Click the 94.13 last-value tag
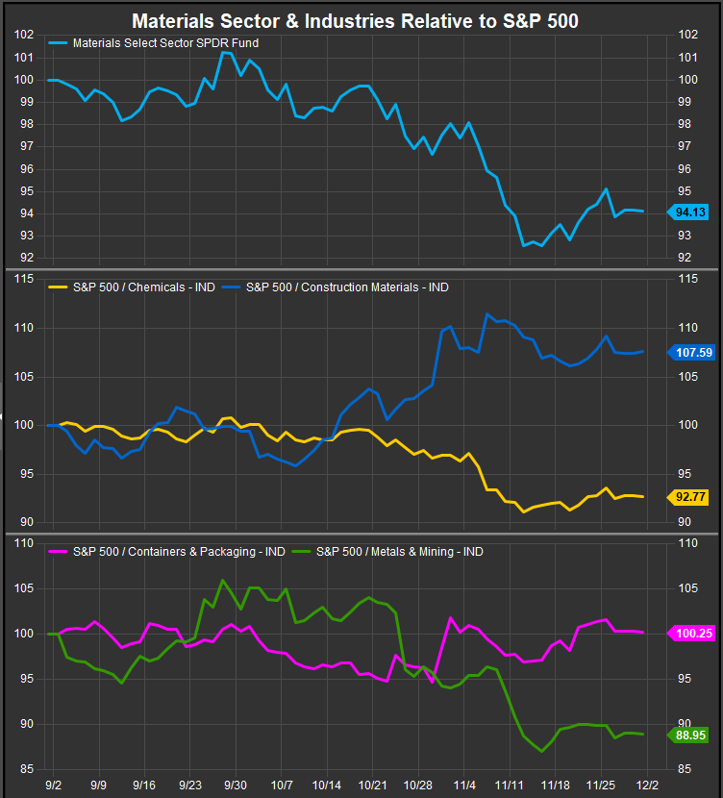 click(687, 212)
